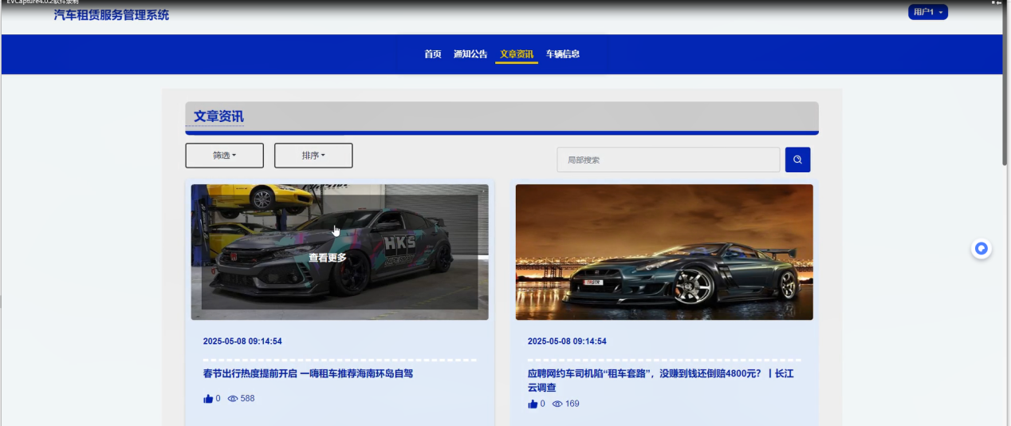Like the 应聘网约车司机 article thumbs-up icon
Image resolution: width=1011 pixels, height=426 pixels.
tap(533, 404)
